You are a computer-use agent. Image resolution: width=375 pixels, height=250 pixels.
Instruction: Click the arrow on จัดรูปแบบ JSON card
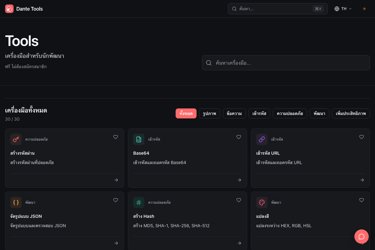pos(116,243)
